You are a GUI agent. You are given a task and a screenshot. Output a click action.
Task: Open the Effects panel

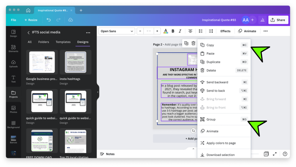tap(225, 31)
